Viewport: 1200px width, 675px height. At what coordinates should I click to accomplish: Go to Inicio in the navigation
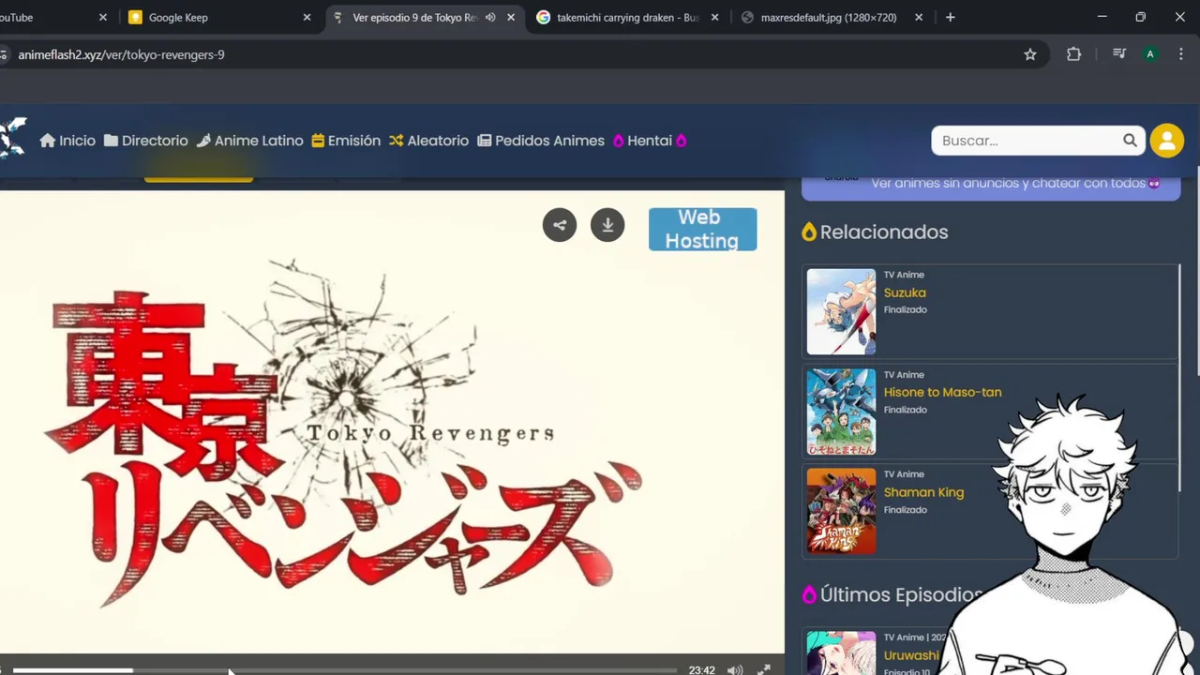point(67,141)
